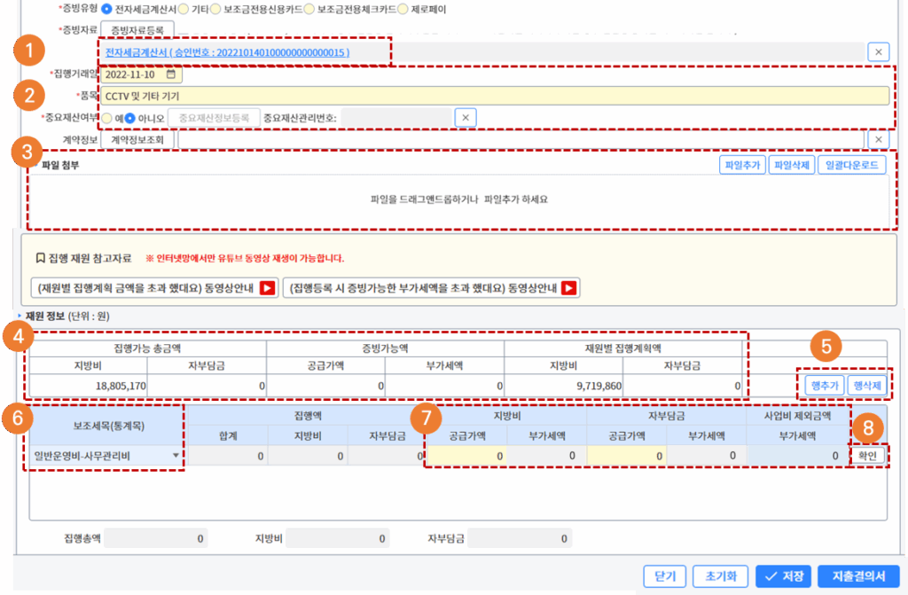Click 증빙자료등록 button
This screenshot has width=908, height=595.
137,29
